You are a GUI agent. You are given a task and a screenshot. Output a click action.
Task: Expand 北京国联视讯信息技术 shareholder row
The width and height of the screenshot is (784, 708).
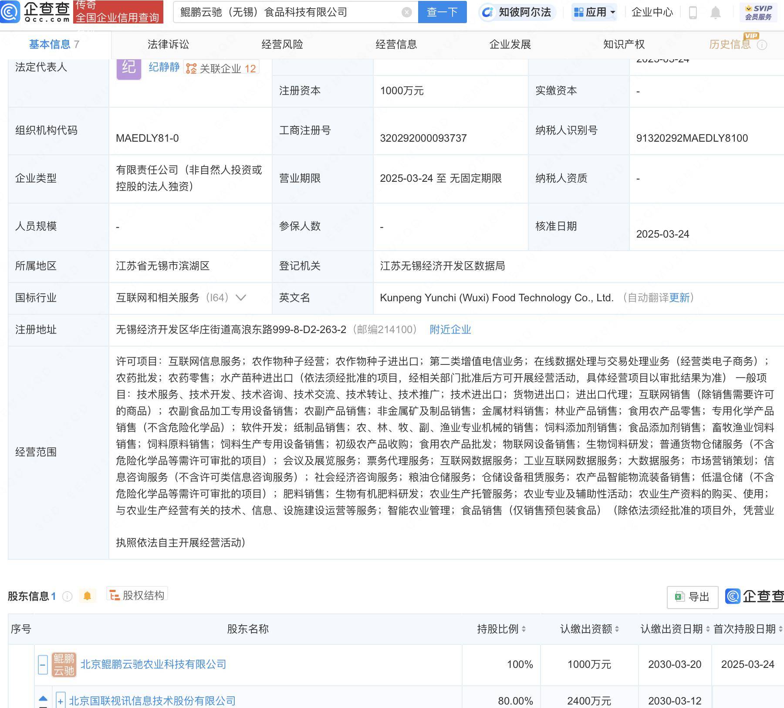[61, 701]
